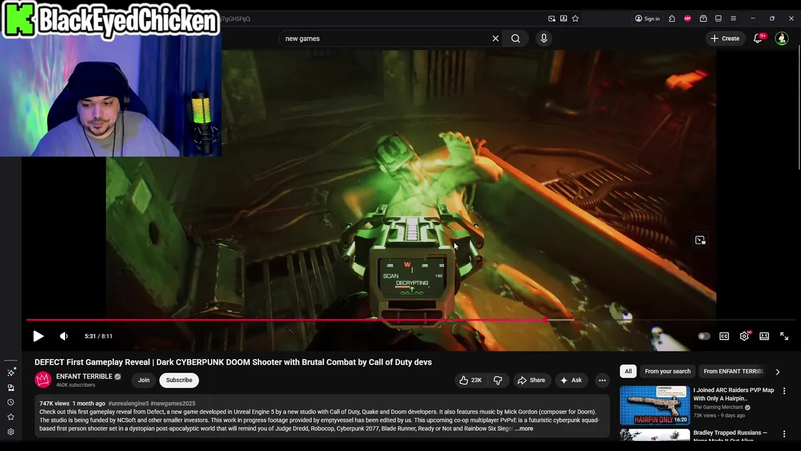
Task: Click The Gaming Merchant channel name
Action: 718,407
